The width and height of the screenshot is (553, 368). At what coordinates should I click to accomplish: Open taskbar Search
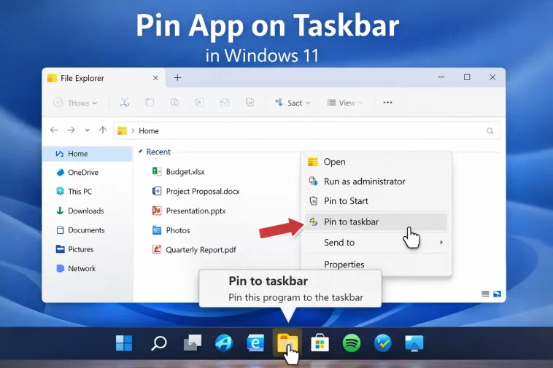click(x=159, y=343)
